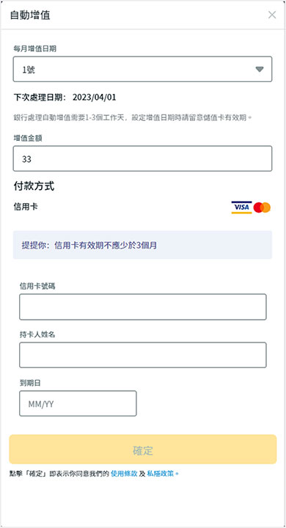Click the 付款方式 heading
286x528 pixels.
[34, 186]
